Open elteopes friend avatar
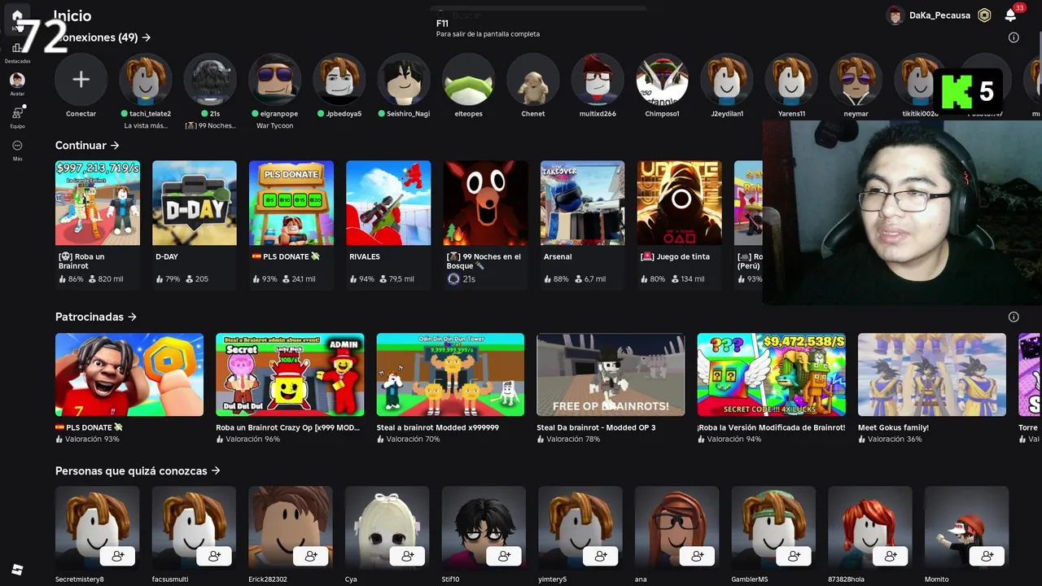The width and height of the screenshot is (1042, 586). [468, 80]
